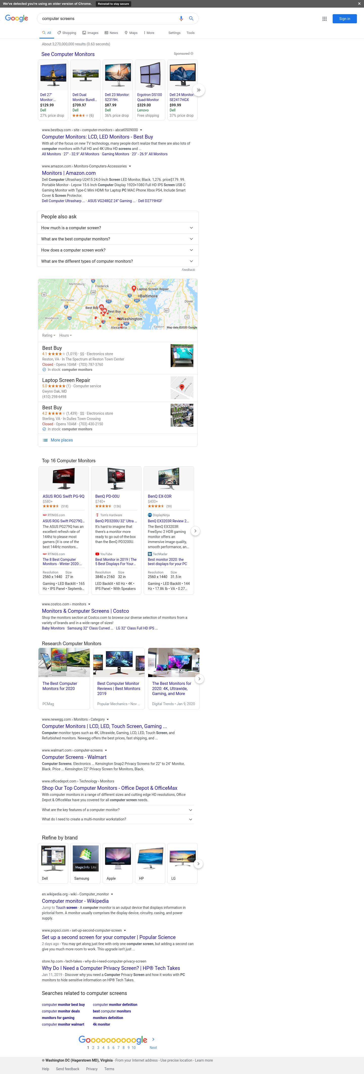Advance the Research Computer Monitors carousel

(x=199, y=679)
